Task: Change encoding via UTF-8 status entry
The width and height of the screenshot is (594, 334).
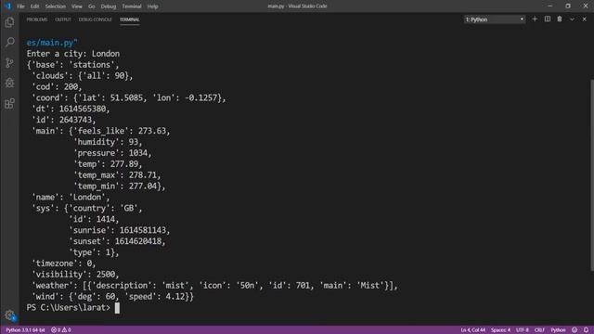Action: point(522,330)
